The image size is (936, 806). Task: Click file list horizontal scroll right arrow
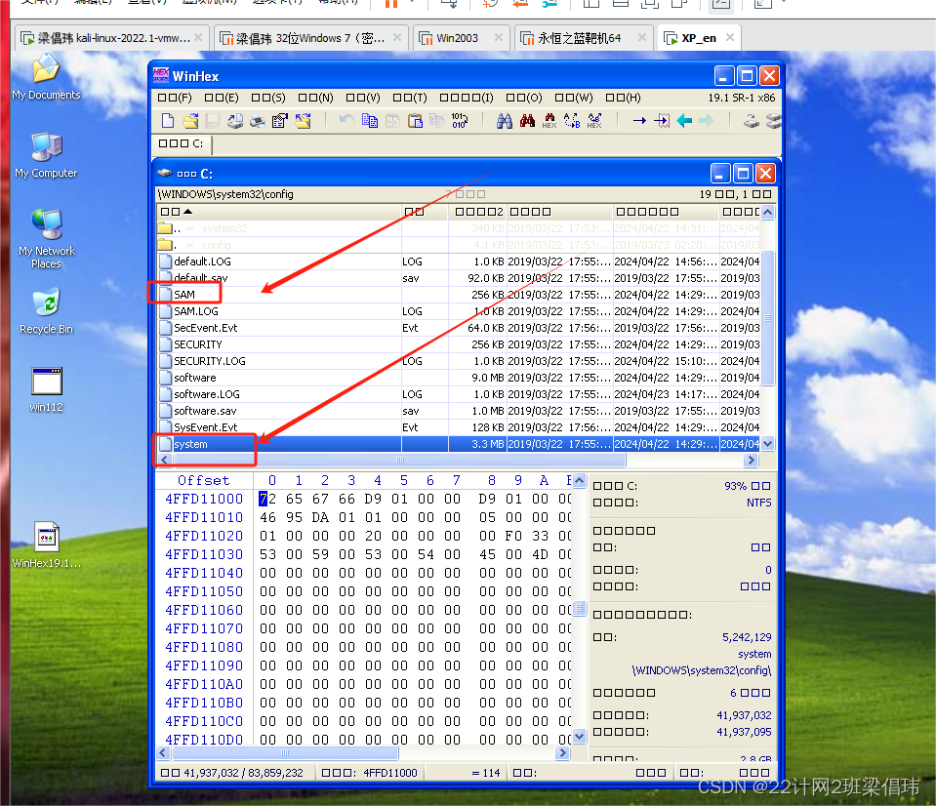click(x=751, y=460)
